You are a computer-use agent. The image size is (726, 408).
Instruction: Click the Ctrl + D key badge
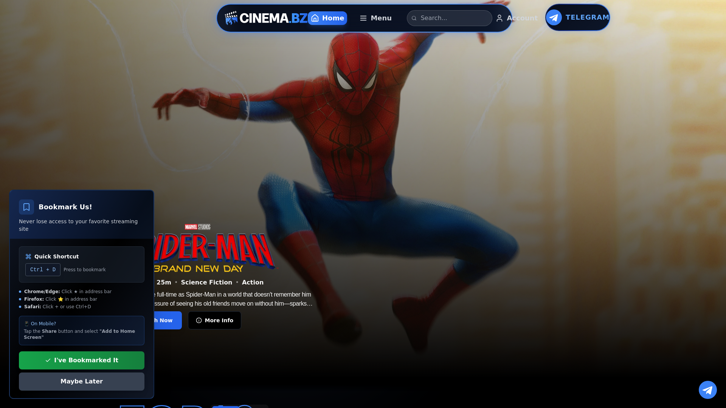(x=43, y=270)
